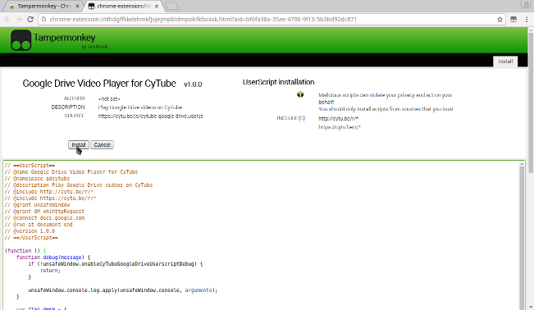Click the @namespace gdcytube code line
534x310 pixels.
pos(38,179)
